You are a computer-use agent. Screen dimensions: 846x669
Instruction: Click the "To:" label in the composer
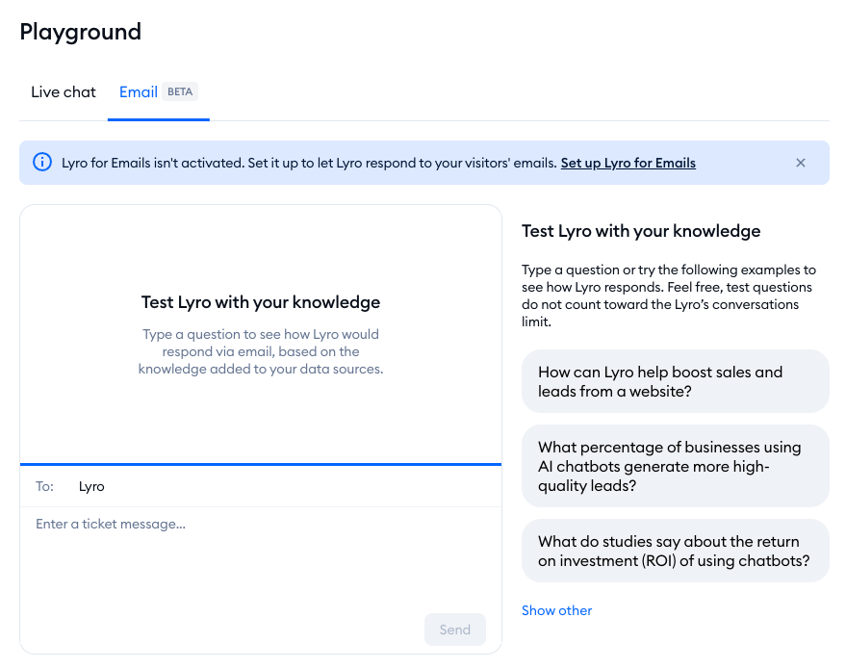(45, 487)
